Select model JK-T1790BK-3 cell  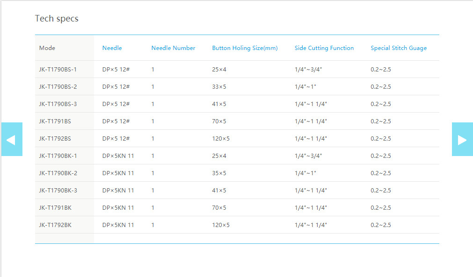click(58, 191)
